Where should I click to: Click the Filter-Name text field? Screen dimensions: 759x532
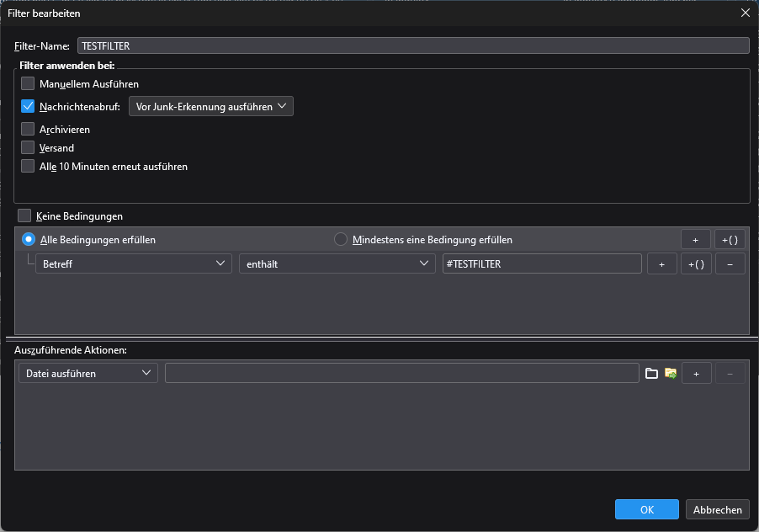coord(412,46)
